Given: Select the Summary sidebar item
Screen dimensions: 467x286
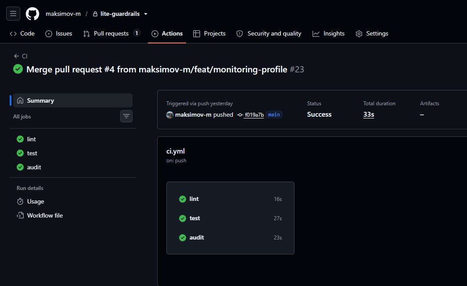Looking at the screenshot, I should point(73,100).
